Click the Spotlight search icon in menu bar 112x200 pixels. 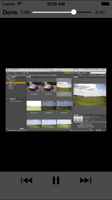[101, 69]
